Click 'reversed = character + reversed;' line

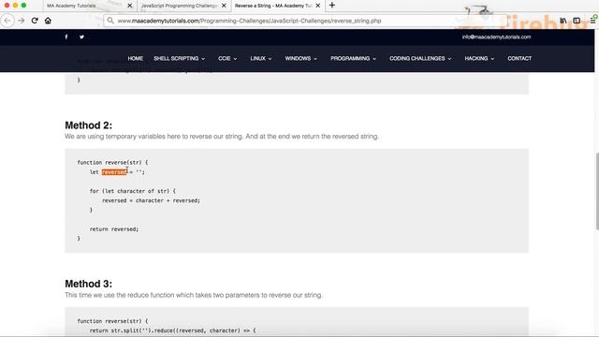click(x=151, y=200)
